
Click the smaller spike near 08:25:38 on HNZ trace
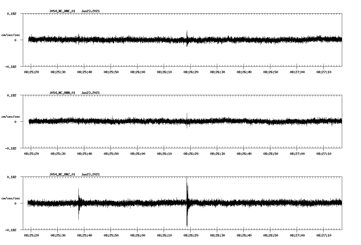(x=79, y=204)
